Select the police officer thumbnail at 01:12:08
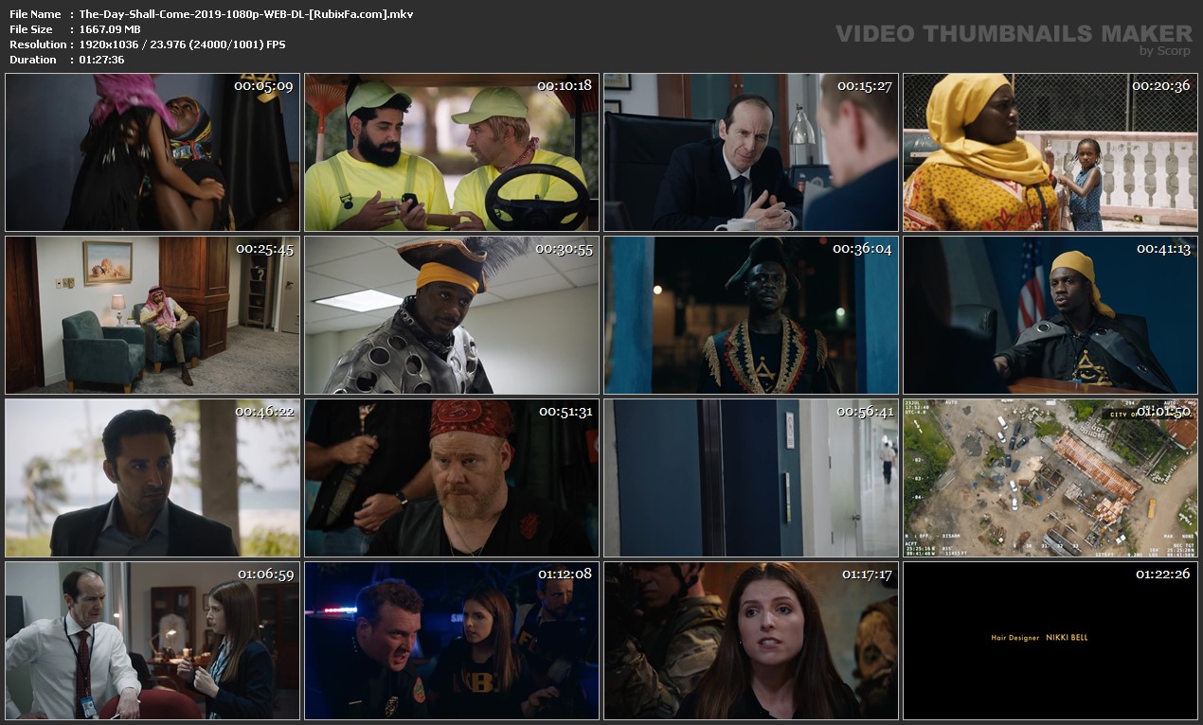This screenshot has width=1203, height=725. pos(452,641)
